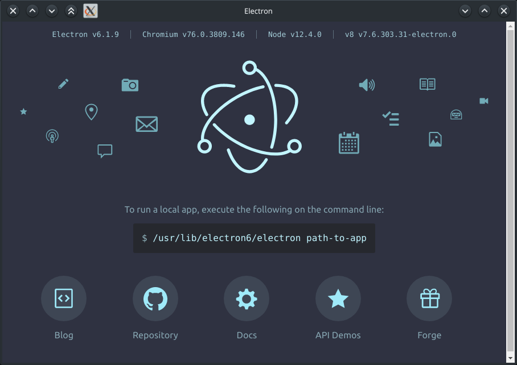Click the calendar icon
Screen dimensions: 517x365
click(349, 143)
